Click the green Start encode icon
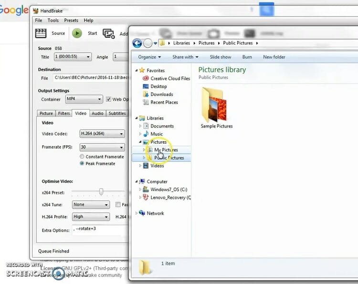 tap(77, 33)
